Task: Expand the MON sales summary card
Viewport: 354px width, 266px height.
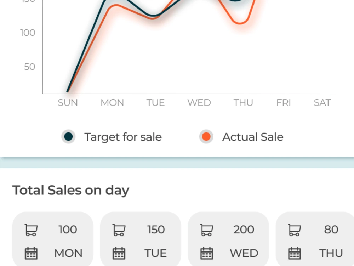Action: tap(52, 241)
